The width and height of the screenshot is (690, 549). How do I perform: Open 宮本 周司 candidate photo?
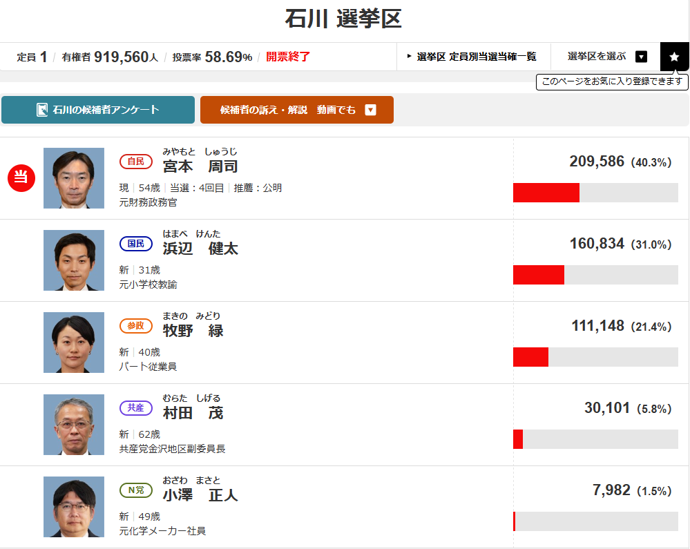tap(74, 178)
